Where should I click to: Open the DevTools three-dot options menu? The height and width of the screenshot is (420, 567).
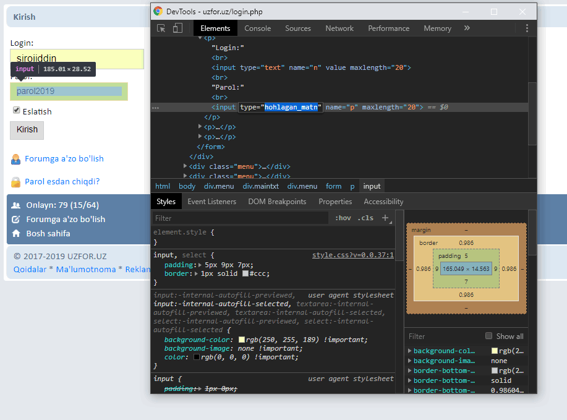[527, 28]
